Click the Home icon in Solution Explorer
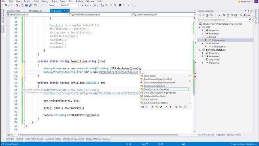The width and height of the screenshot is (259, 146). 207,15
